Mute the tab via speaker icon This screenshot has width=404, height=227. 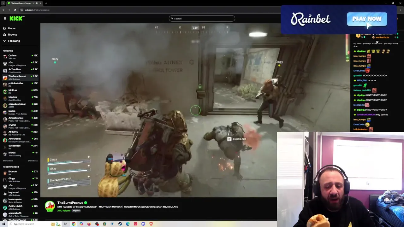coord(37,3)
